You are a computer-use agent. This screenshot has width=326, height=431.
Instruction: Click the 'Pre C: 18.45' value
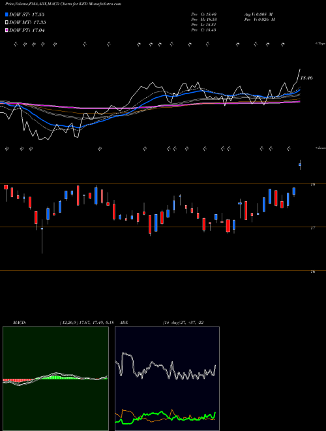[204, 30]
